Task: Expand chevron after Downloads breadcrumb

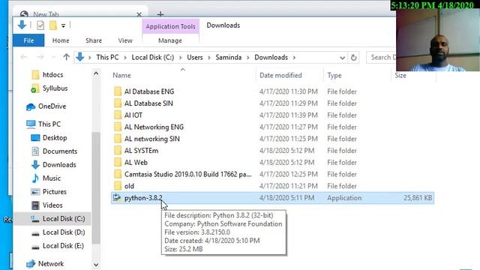Action: 294,58
